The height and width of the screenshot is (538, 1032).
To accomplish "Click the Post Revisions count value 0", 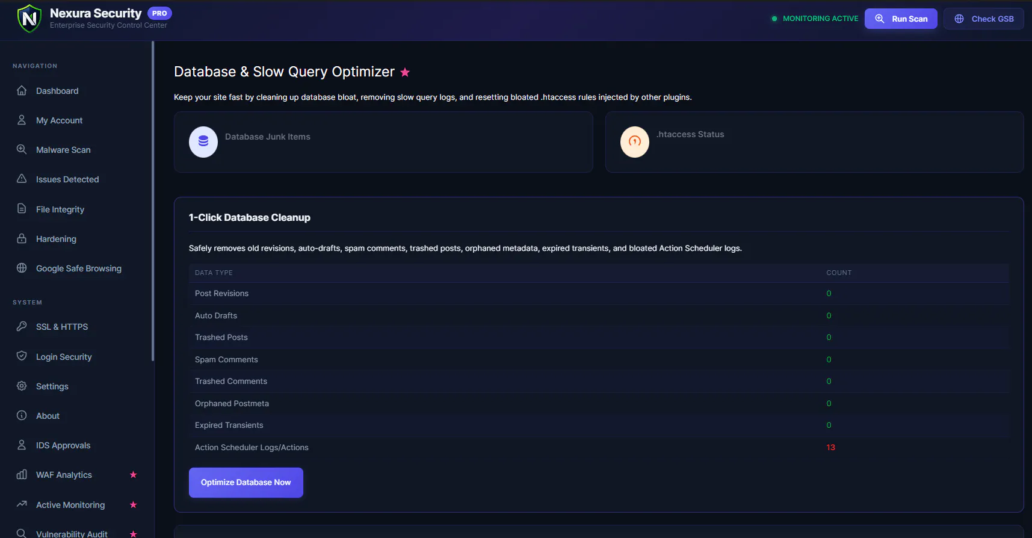I will pos(829,294).
